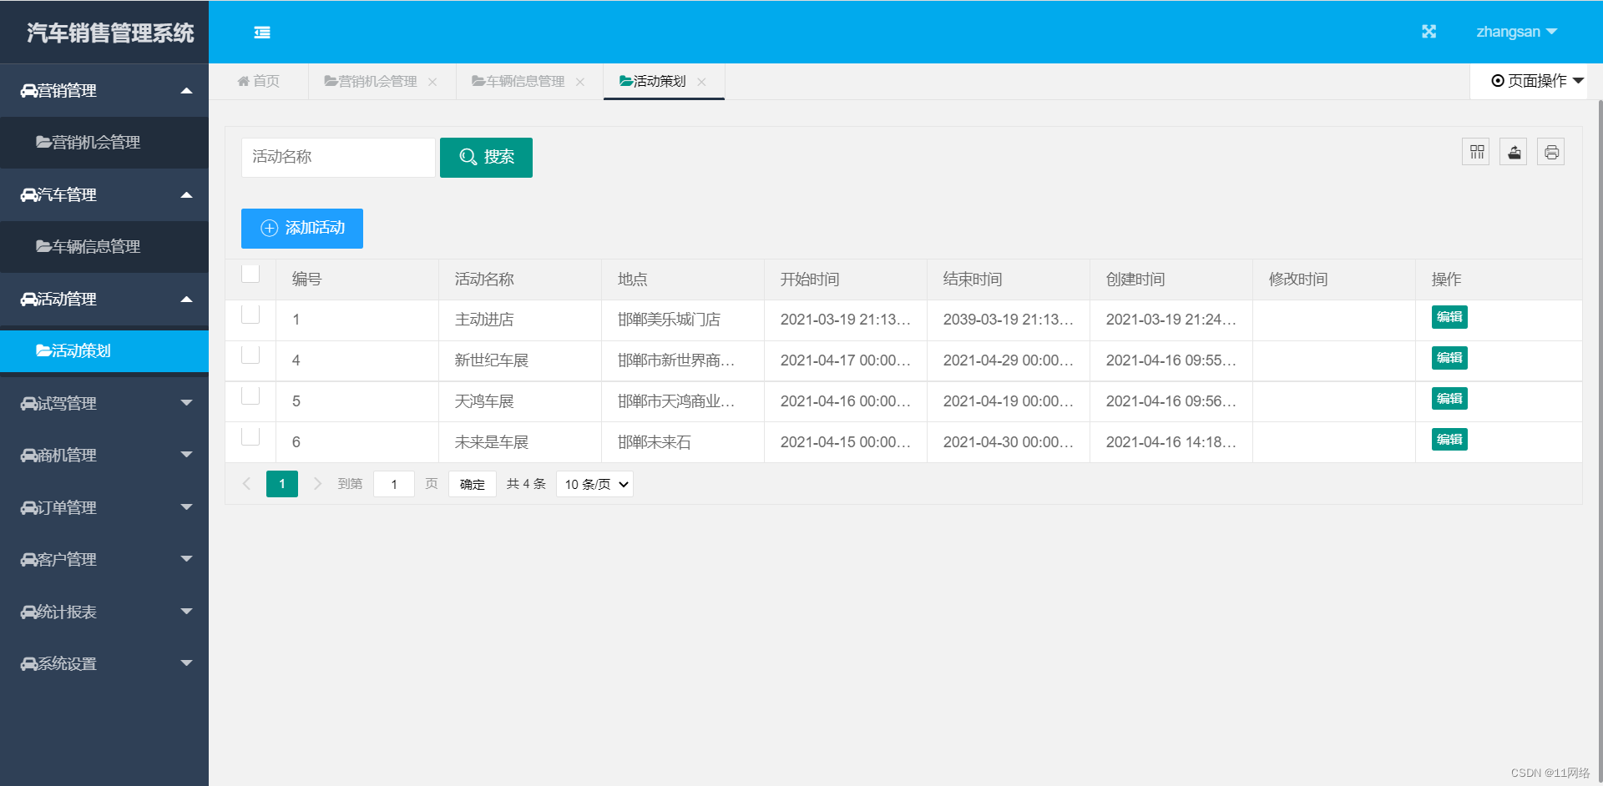The width and height of the screenshot is (1603, 786).
Task: Expand the 商机管理 menu arrow
Action: click(187, 455)
